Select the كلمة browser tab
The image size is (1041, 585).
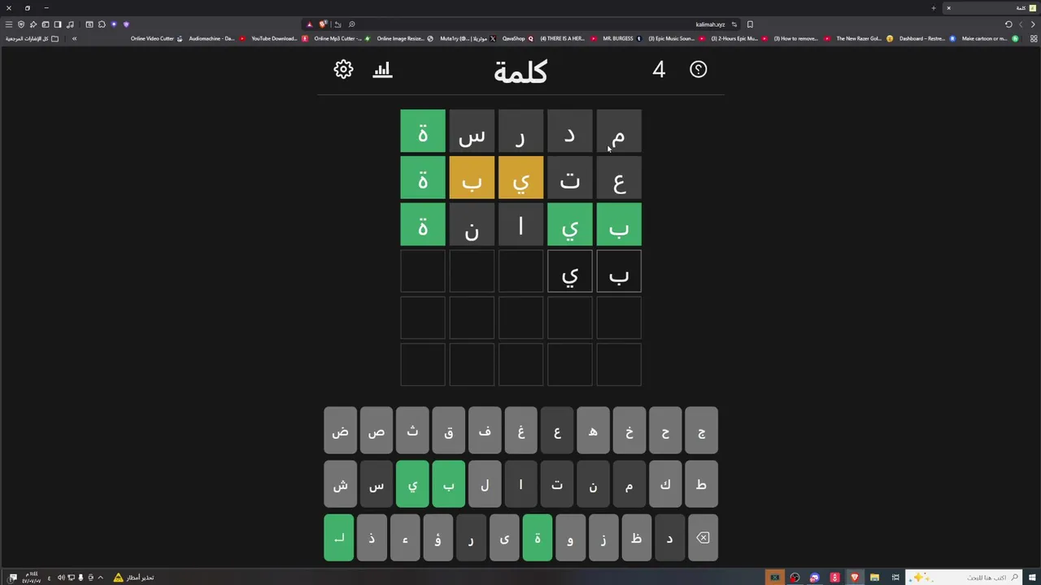pos(990,8)
